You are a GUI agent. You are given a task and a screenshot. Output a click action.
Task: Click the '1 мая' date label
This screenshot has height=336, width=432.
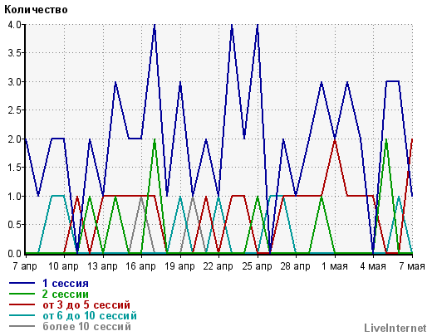pos(335,266)
